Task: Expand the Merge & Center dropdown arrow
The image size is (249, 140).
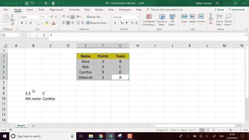Action: 109,23
